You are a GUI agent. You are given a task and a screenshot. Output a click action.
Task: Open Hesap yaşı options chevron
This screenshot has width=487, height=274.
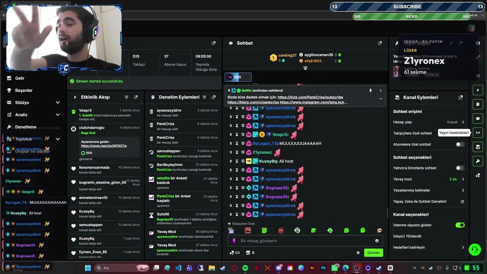[x=463, y=122]
